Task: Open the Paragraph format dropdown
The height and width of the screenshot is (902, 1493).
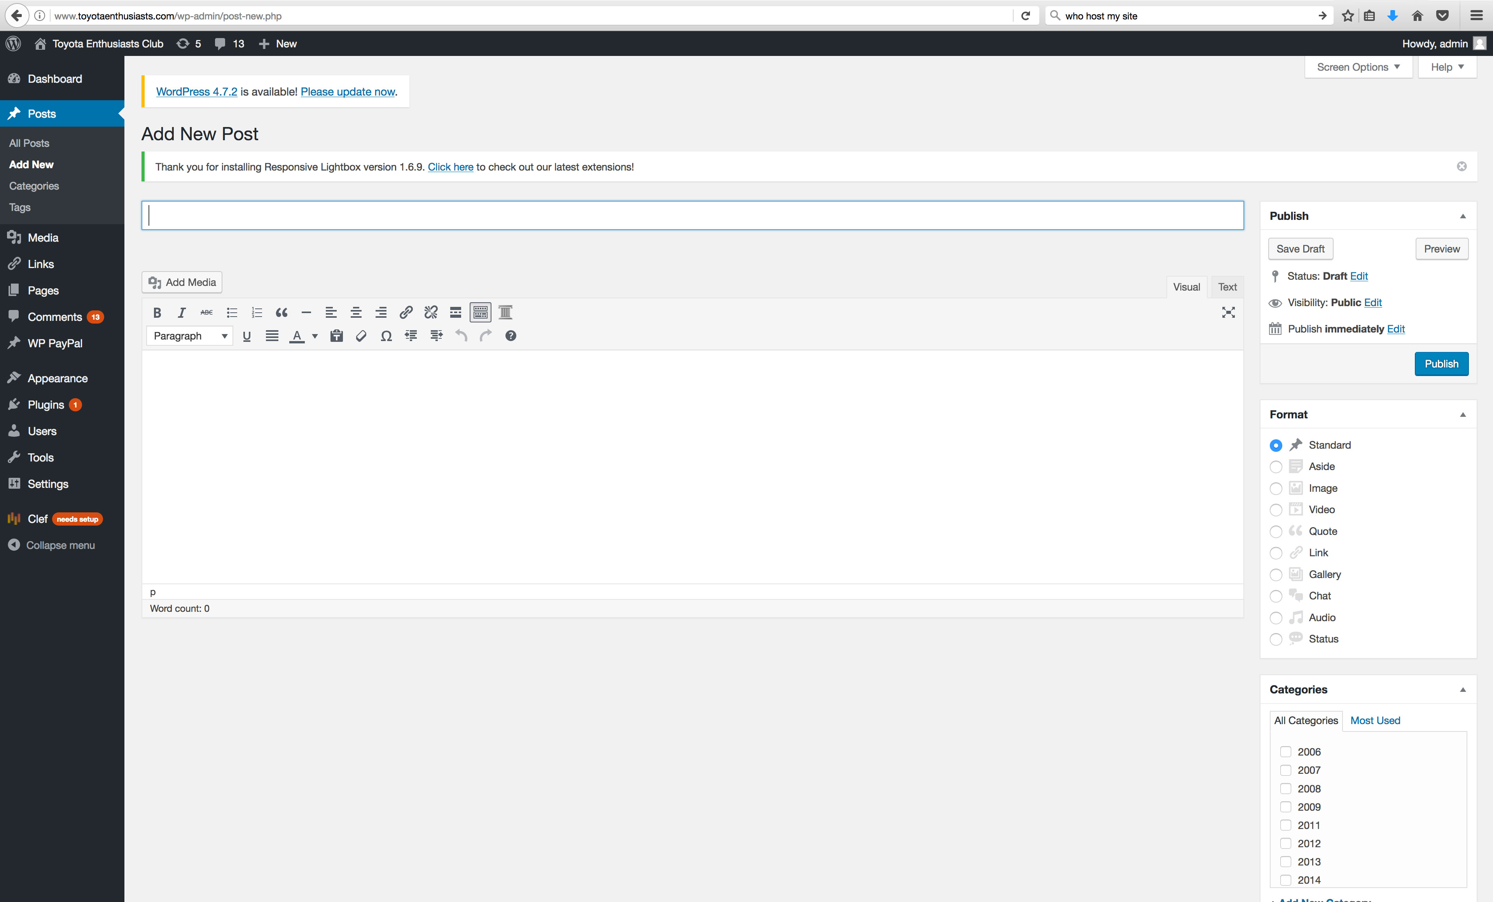Action: pyautogui.click(x=190, y=336)
